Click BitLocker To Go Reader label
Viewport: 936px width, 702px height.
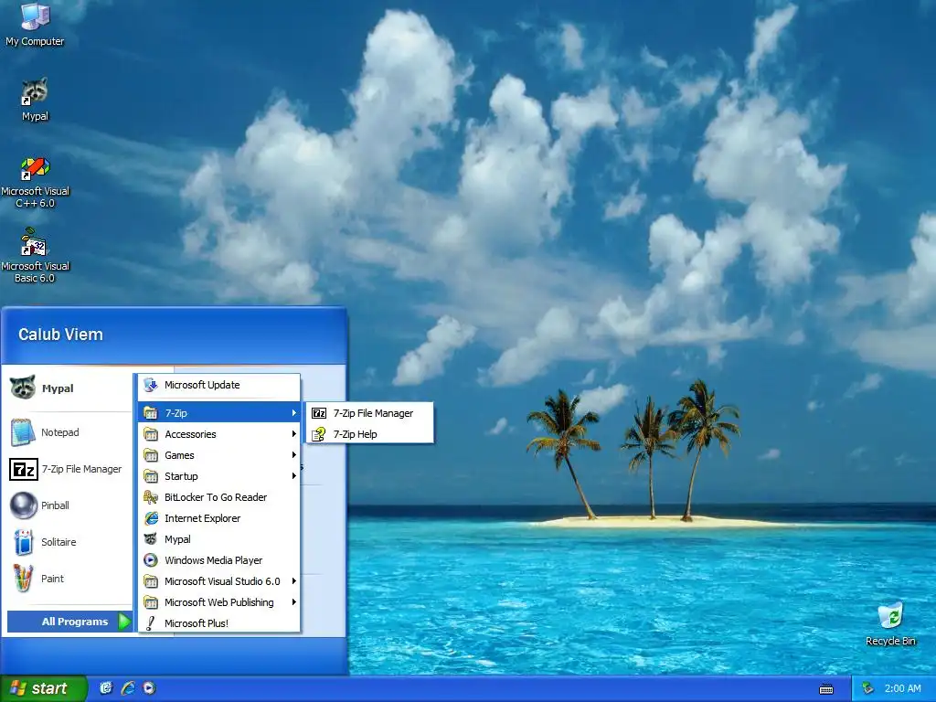click(x=216, y=497)
